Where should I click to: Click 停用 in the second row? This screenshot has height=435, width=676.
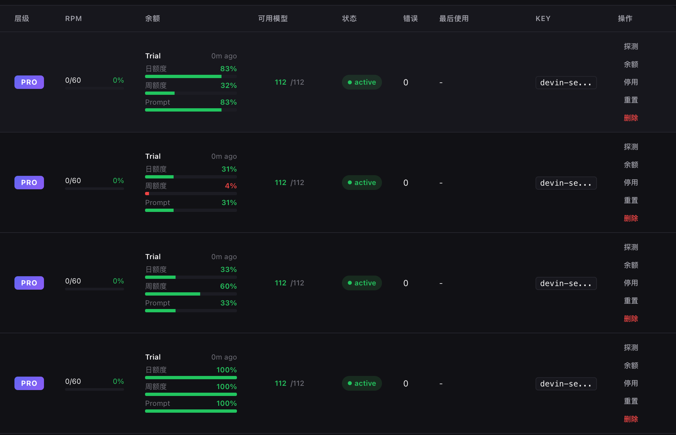click(x=631, y=182)
